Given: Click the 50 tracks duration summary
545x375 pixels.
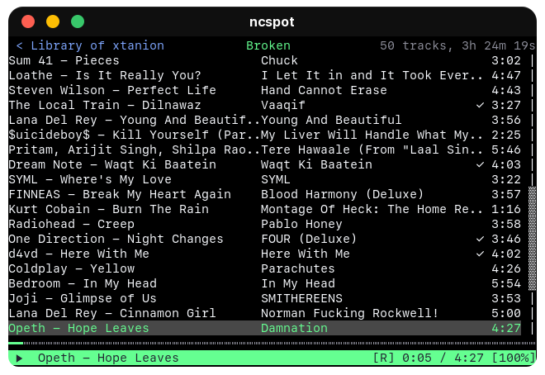Looking at the screenshot, I should (x=457, y=45).
